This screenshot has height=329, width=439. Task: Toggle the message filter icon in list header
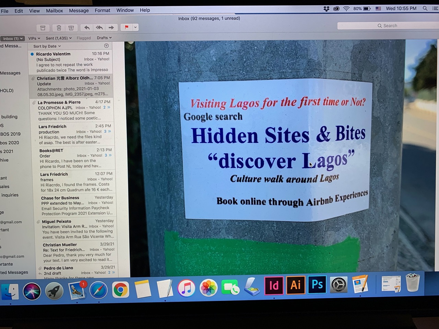106,46
